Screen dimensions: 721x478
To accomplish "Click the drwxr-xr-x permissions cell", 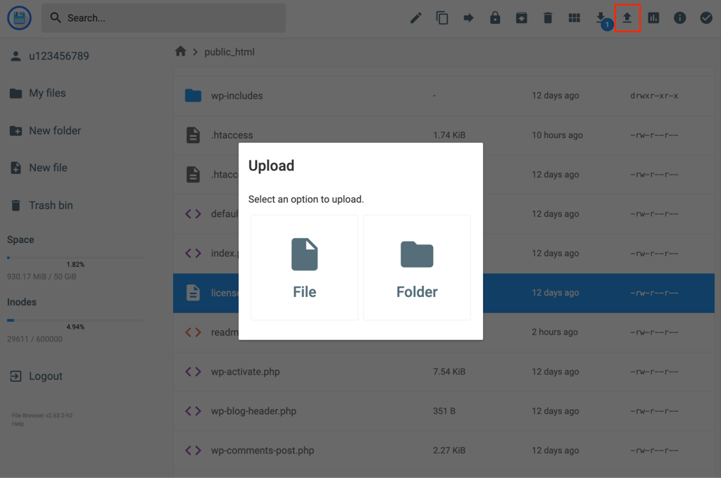I will 654,96.
